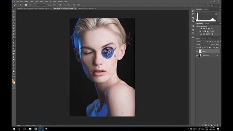Open the brush settings panel icon in options bar
The width and height of the screenshot is (233, 131).
[x=26, y=5]
